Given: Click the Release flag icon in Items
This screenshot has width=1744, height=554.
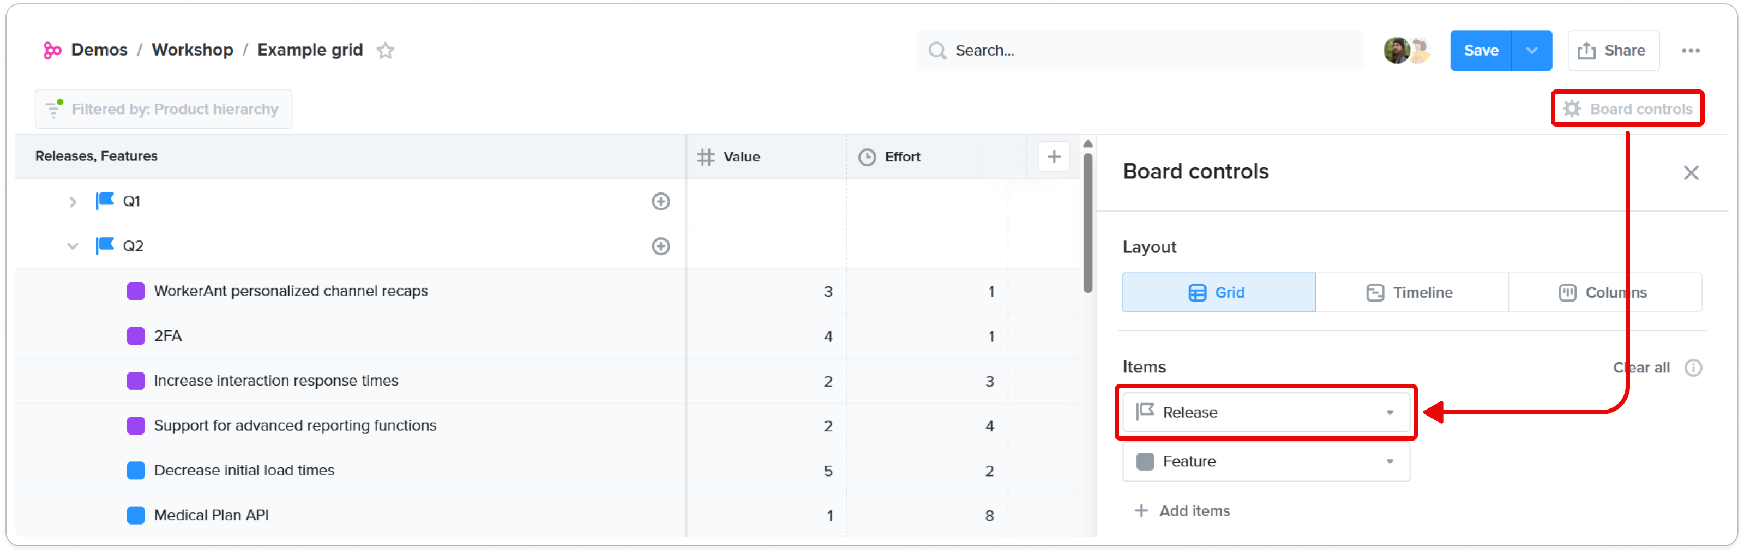Looking at the screenshot, I should [x=1145, y=411].
